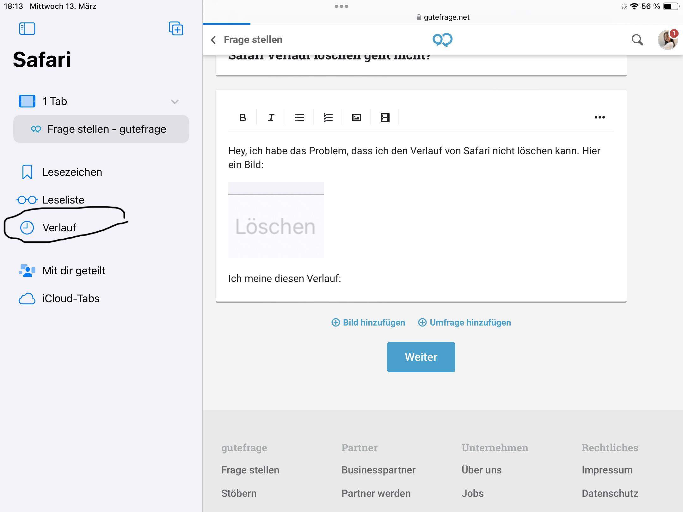Image resolution: width=683 pixels, height=512 pixels.
Task: Tap the gutefrage.net address bar
Action: tap(443, 17)
